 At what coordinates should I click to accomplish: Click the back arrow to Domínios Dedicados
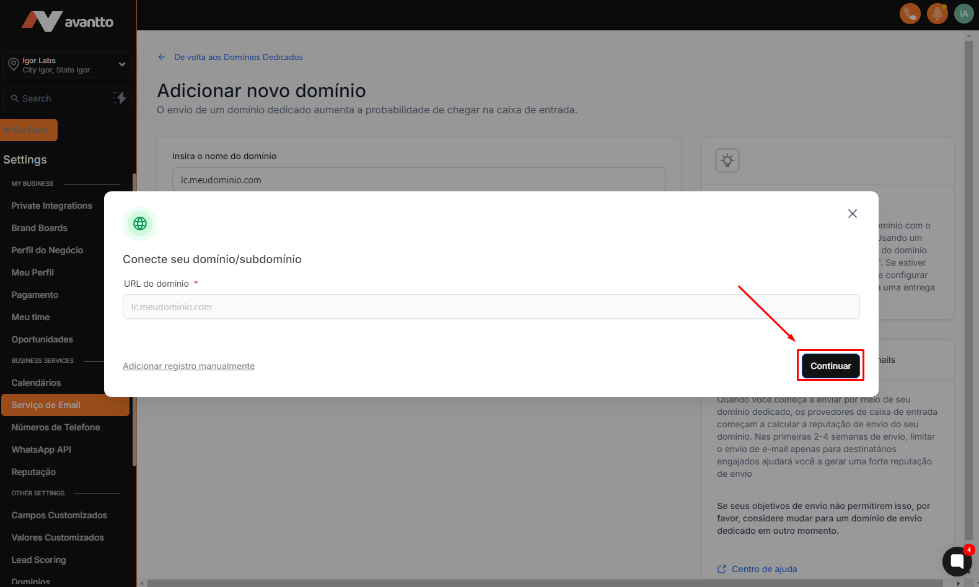pyautogui.click(x=162, y=57)
